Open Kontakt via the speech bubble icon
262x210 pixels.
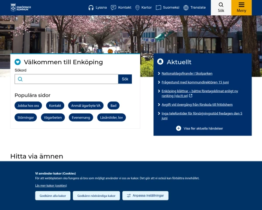[114, 8]
